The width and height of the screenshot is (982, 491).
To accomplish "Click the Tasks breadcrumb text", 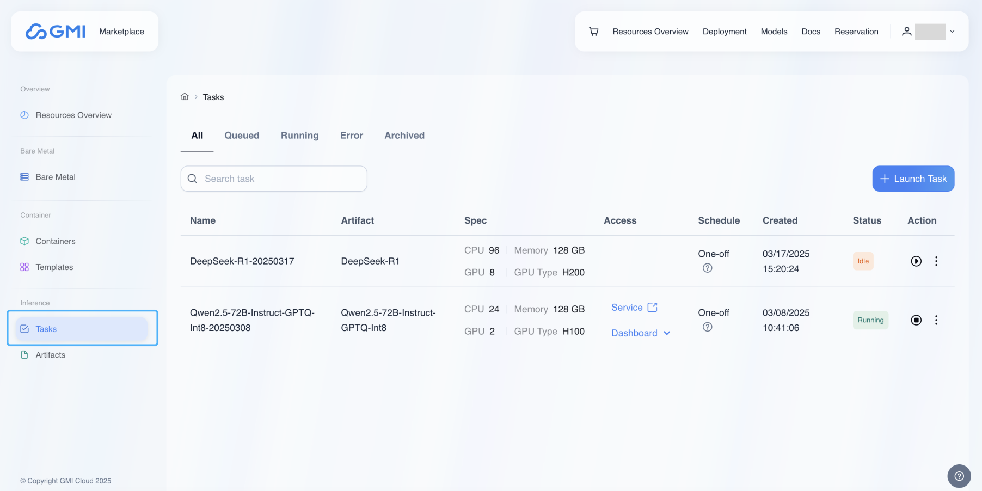I will pyautogui.click(x=213, y=97).
